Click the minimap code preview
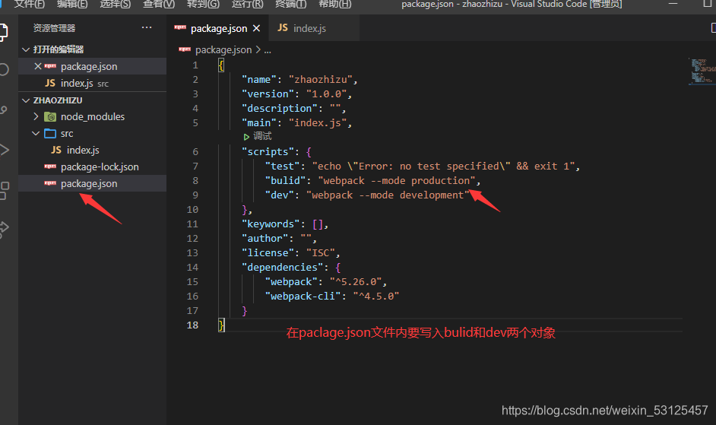Screen dimensions: 716x425 pos(702,71)
